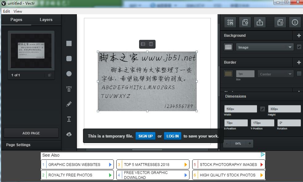Open the Background type Image dropdown

264,47
